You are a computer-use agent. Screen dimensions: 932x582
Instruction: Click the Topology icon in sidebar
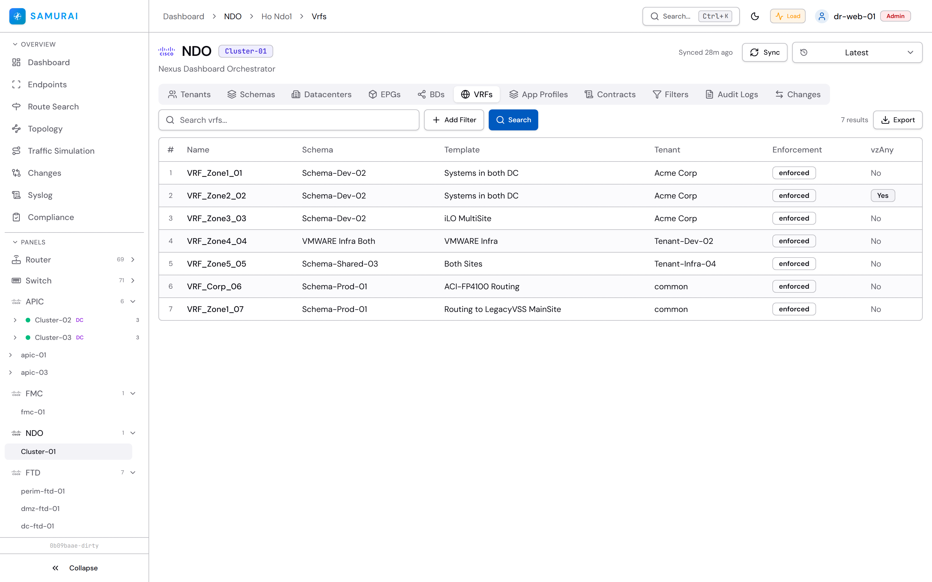pos(16,129)
